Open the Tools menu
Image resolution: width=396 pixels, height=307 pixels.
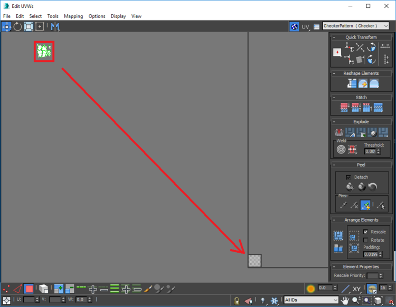coord(53,16)
